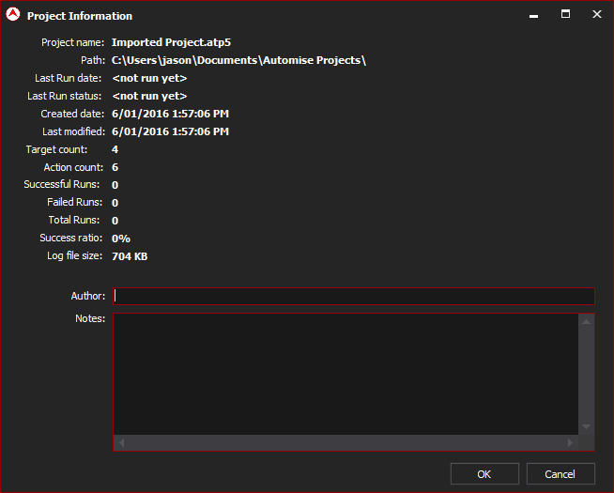
Task: Click the Automise logo icon in title bar
Action: click(x=13, y=14)
